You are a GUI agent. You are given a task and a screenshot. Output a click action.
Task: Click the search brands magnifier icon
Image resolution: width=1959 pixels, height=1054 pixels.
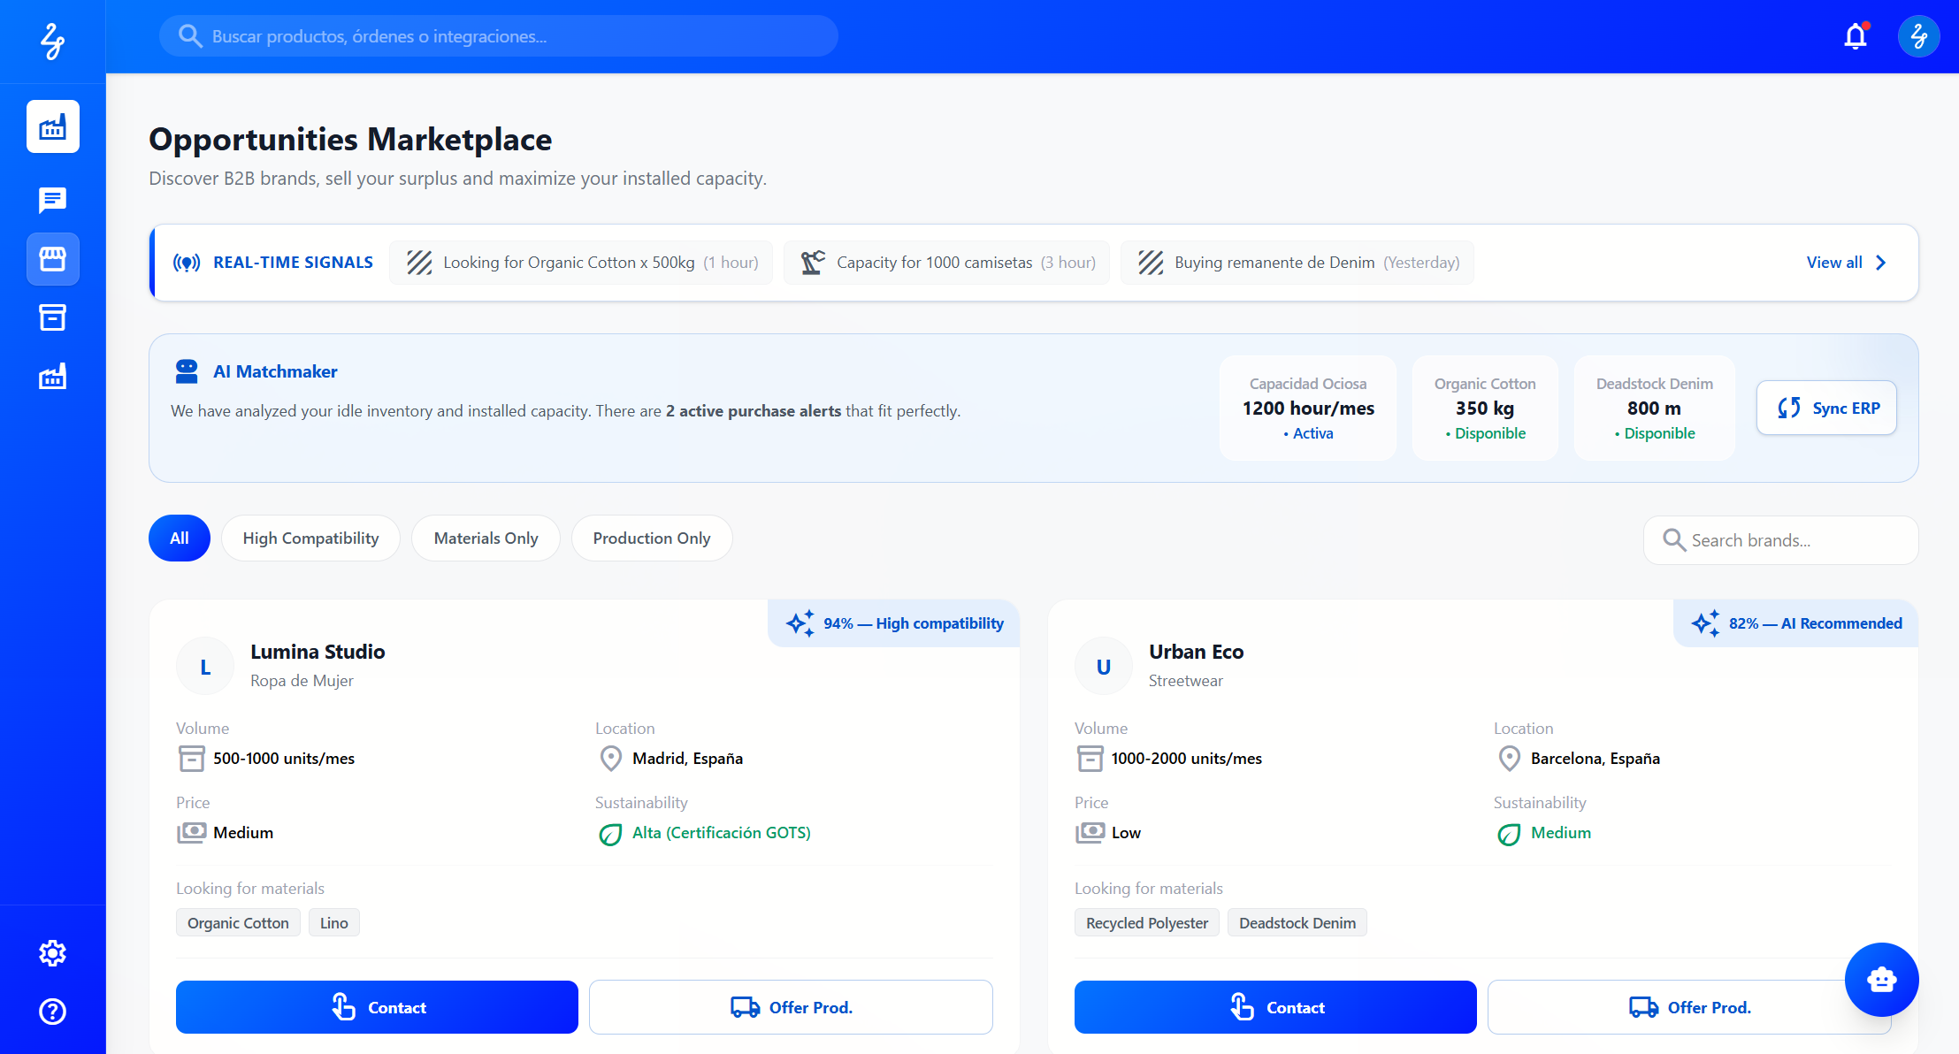pos(1673,540)
